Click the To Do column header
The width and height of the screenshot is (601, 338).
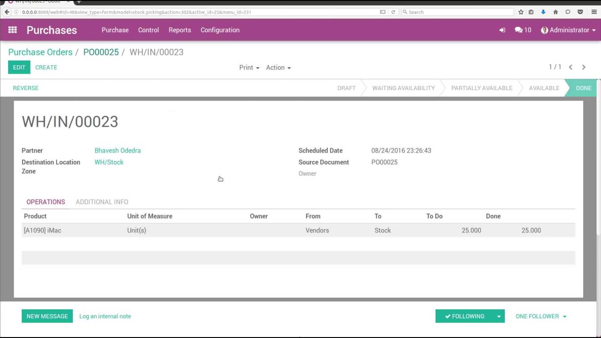(434, 216)
